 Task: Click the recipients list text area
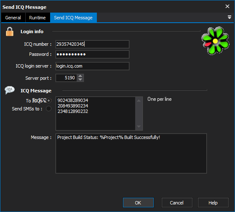pos(96,113)
